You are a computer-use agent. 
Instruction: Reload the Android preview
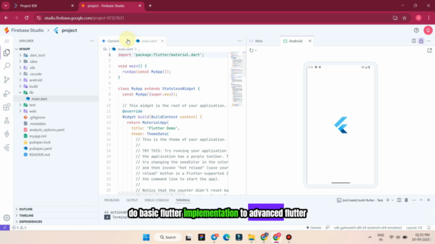pyautogui.click(x=251, y=50)
